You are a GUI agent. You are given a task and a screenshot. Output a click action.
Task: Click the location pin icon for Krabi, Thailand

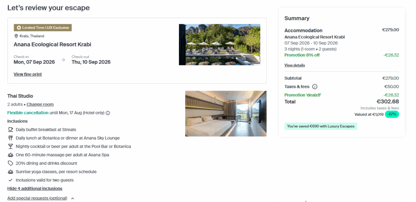(x=16, y=36)
